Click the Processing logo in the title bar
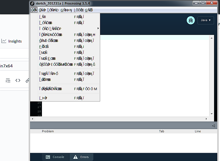The width and height of the screenshot is (220, 161). pos(32,3)
